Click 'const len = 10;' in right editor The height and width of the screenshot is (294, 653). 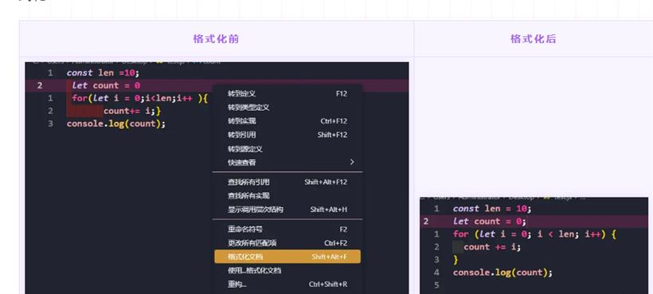492,209
